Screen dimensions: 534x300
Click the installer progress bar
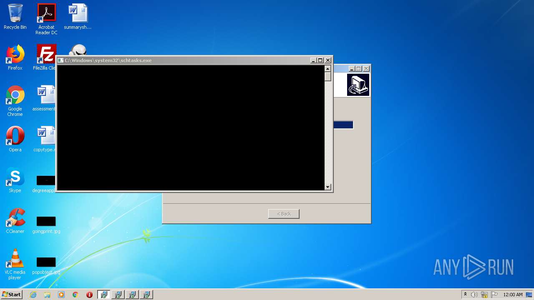(343, 125)
